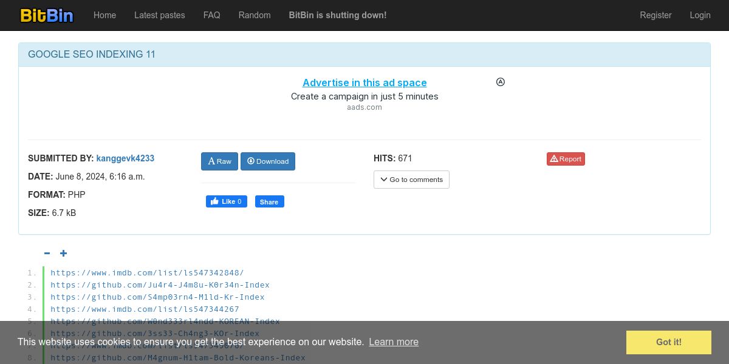Click the HITS: 671 counter
The image size is (729, 364).
tap(393, 158)
